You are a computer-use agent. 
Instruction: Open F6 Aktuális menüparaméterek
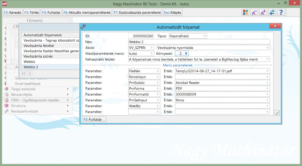pyautogui.click(x=87, y=12)
